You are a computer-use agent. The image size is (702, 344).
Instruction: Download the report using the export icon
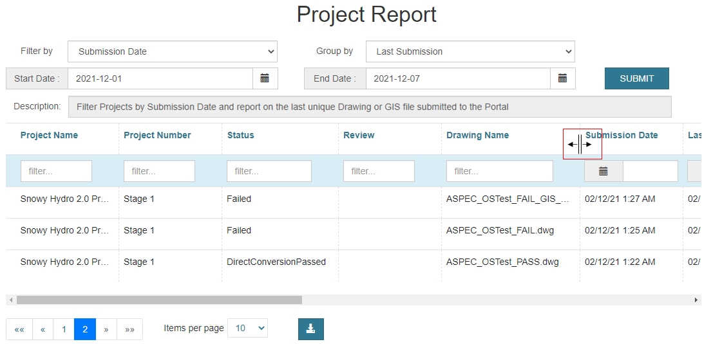(x=310, y=329)
